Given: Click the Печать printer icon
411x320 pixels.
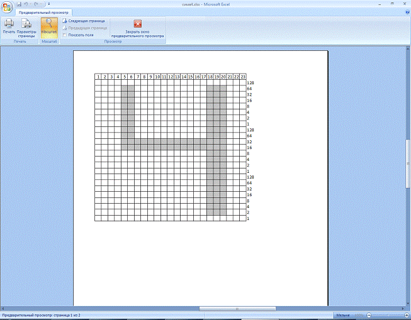Looking at the screenshot, I should (9, 25).
